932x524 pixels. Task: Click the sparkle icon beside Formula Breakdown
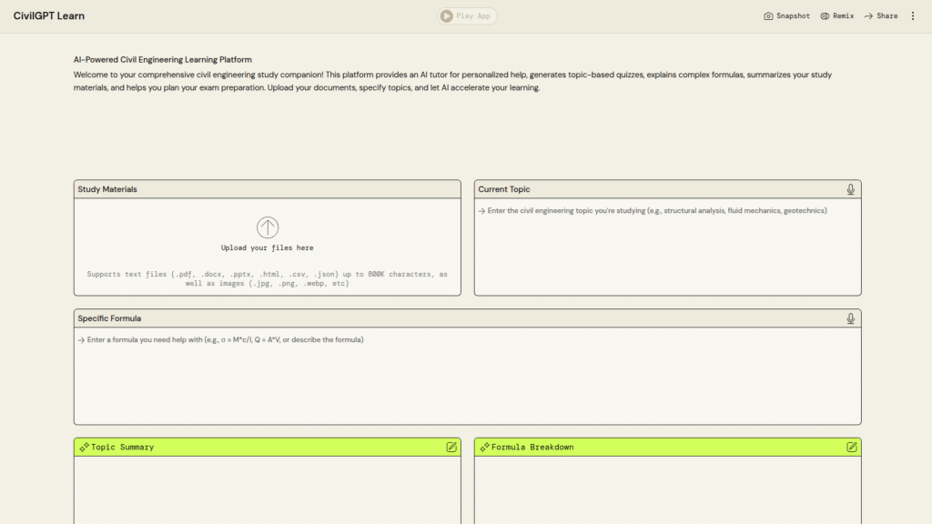pos(484,448)
